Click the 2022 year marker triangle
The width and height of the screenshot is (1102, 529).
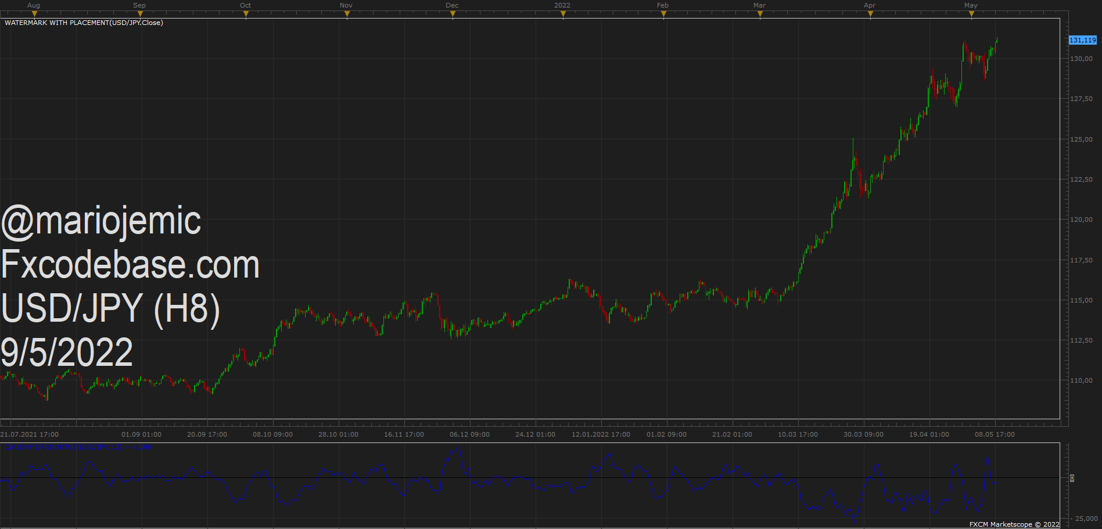(x=563, y=14)
